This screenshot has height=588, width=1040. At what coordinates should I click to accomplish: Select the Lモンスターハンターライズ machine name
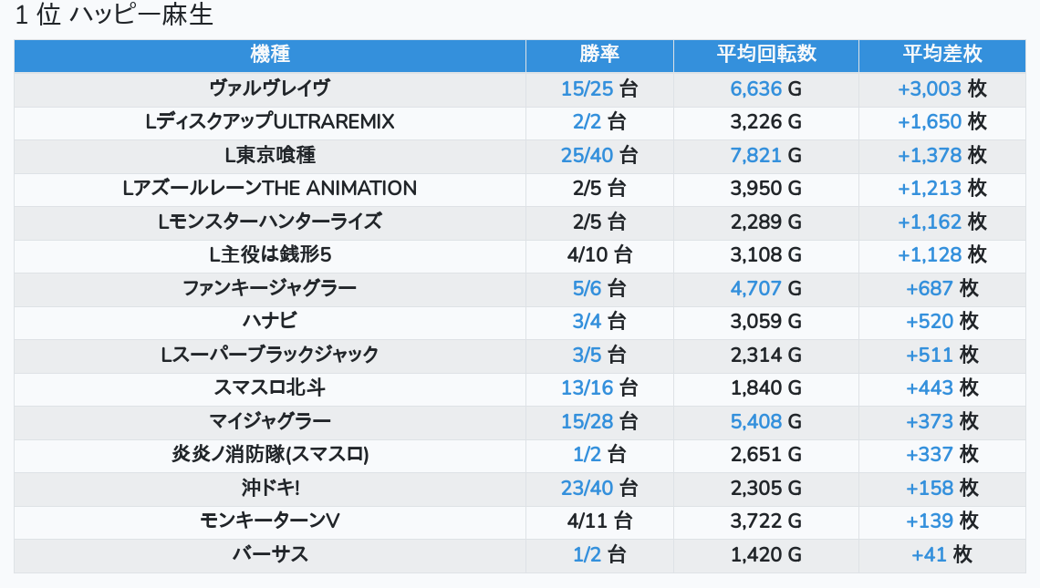tap(269, 222)
